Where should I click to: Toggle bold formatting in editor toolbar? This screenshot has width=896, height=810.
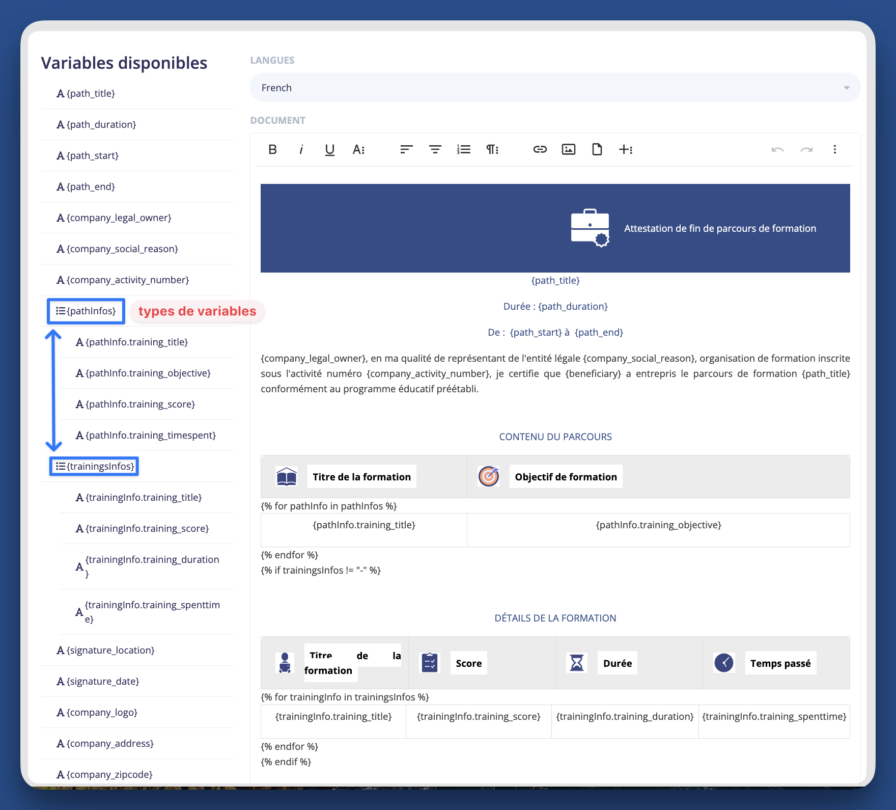click(x=272, y=149)
